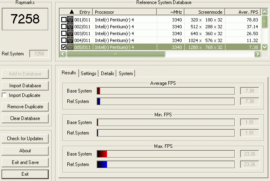
Task: Click the horizontal scroll left arrow
Action: 63,54
